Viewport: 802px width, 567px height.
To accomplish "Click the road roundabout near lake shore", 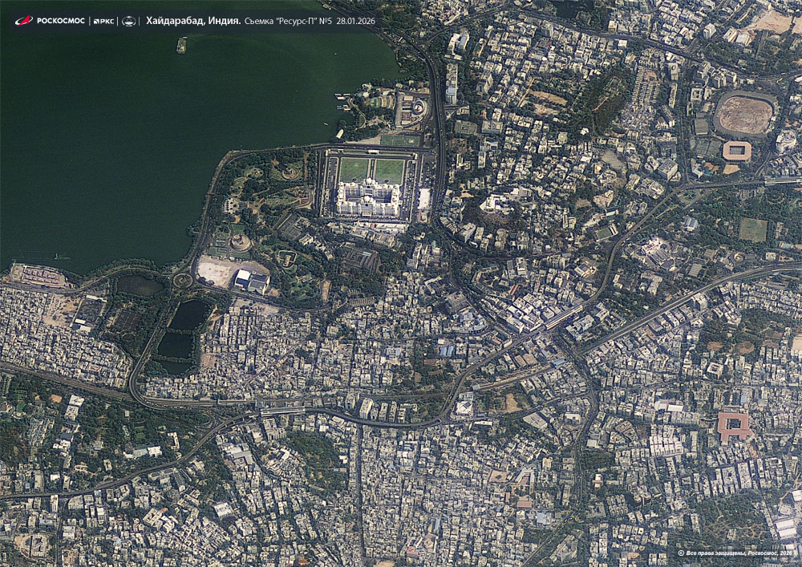I will [x=183, y=281].
